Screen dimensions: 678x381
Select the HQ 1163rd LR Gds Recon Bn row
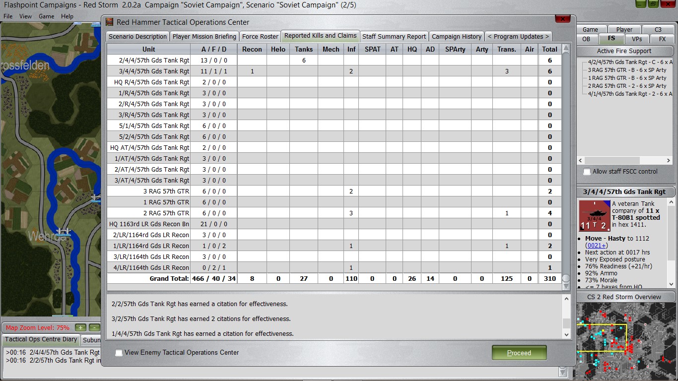coord(334,224)
